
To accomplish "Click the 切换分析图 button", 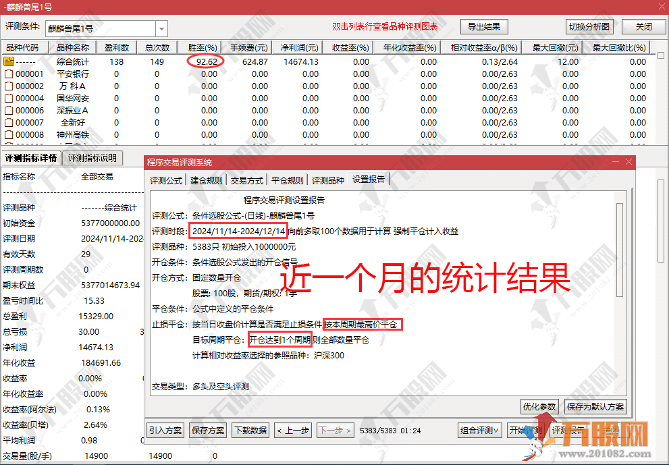I will [x=589, y=27].
